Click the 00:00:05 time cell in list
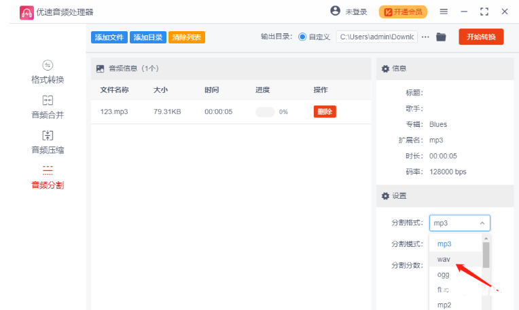The width and height of the screenshot is (519, 310). 219,112
